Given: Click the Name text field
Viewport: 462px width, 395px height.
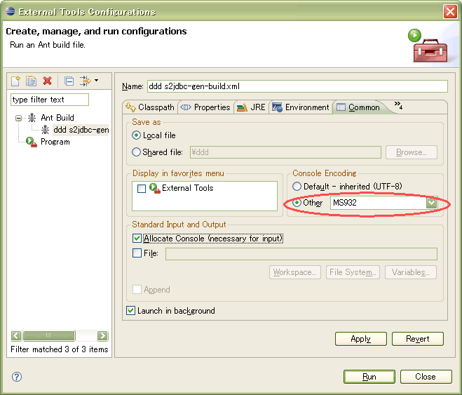Looking at the screenshot, I should click(x=296, y=86).
